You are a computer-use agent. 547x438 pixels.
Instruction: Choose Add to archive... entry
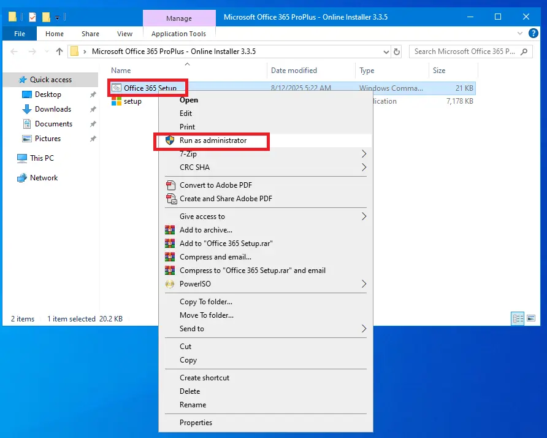pyautogui.click(x=266, y=230)
